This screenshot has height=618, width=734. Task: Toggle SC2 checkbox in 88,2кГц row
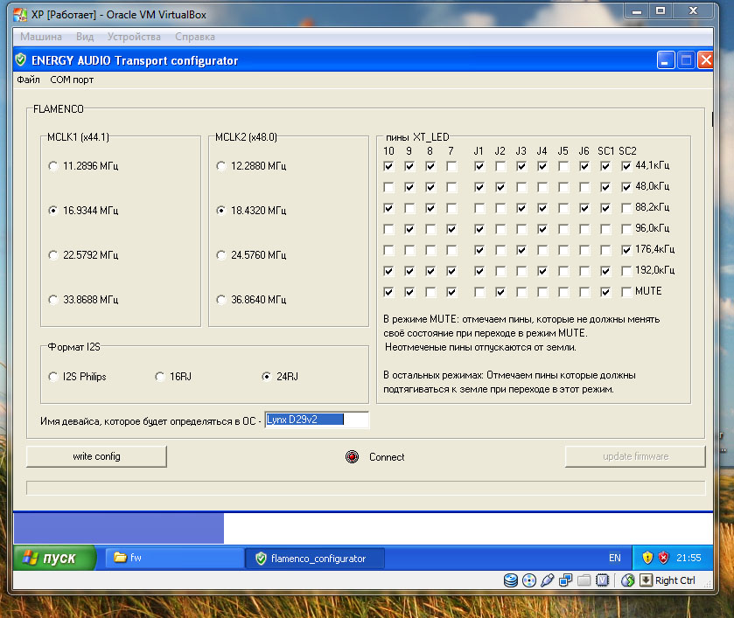click(626, 208)
